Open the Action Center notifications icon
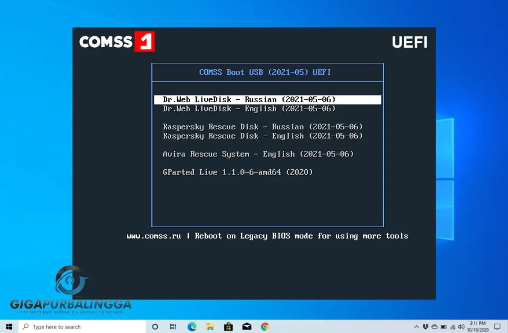The image size is (508, 333). [x=497, y=327]
